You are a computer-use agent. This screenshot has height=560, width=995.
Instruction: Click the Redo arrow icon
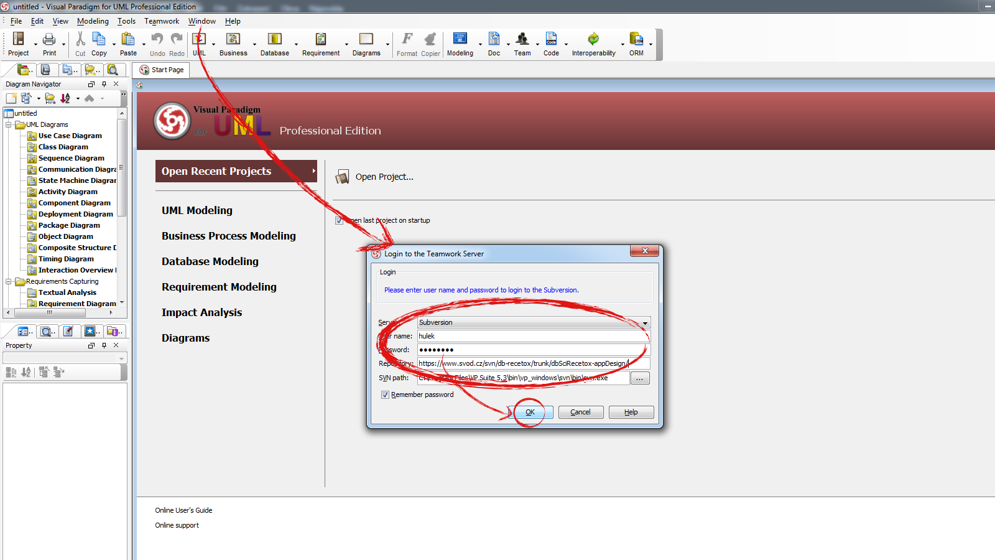(x=177, y=39)
